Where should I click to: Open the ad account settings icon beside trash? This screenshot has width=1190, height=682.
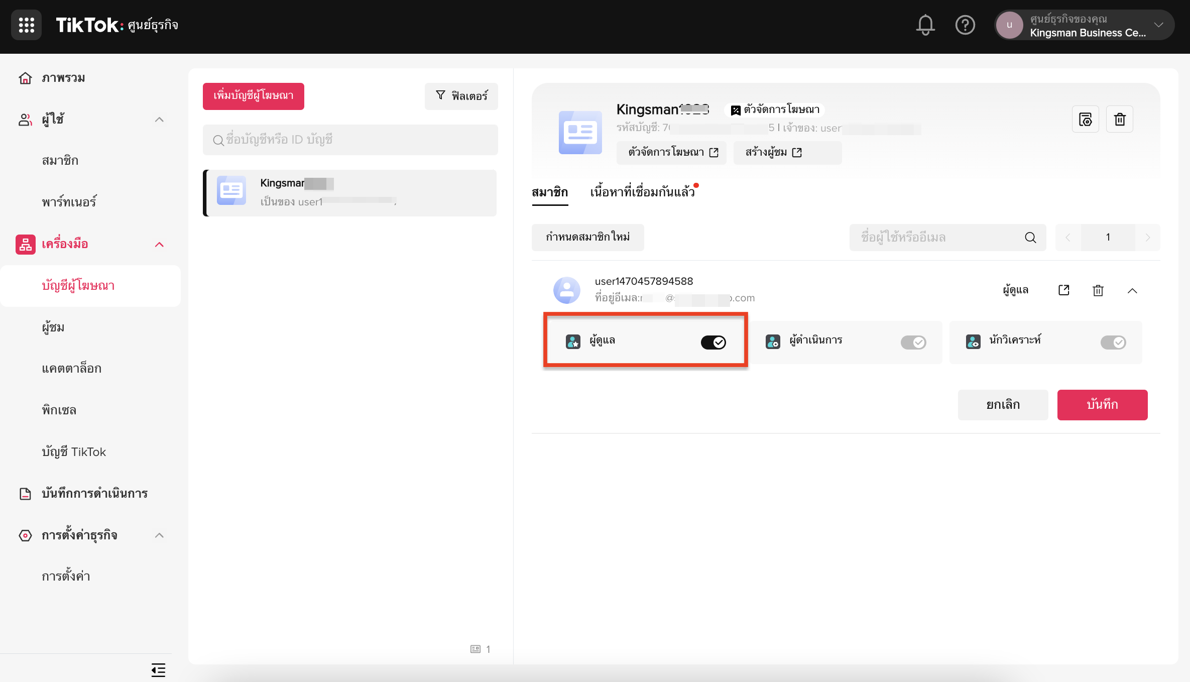click(x=1085, y=120)
